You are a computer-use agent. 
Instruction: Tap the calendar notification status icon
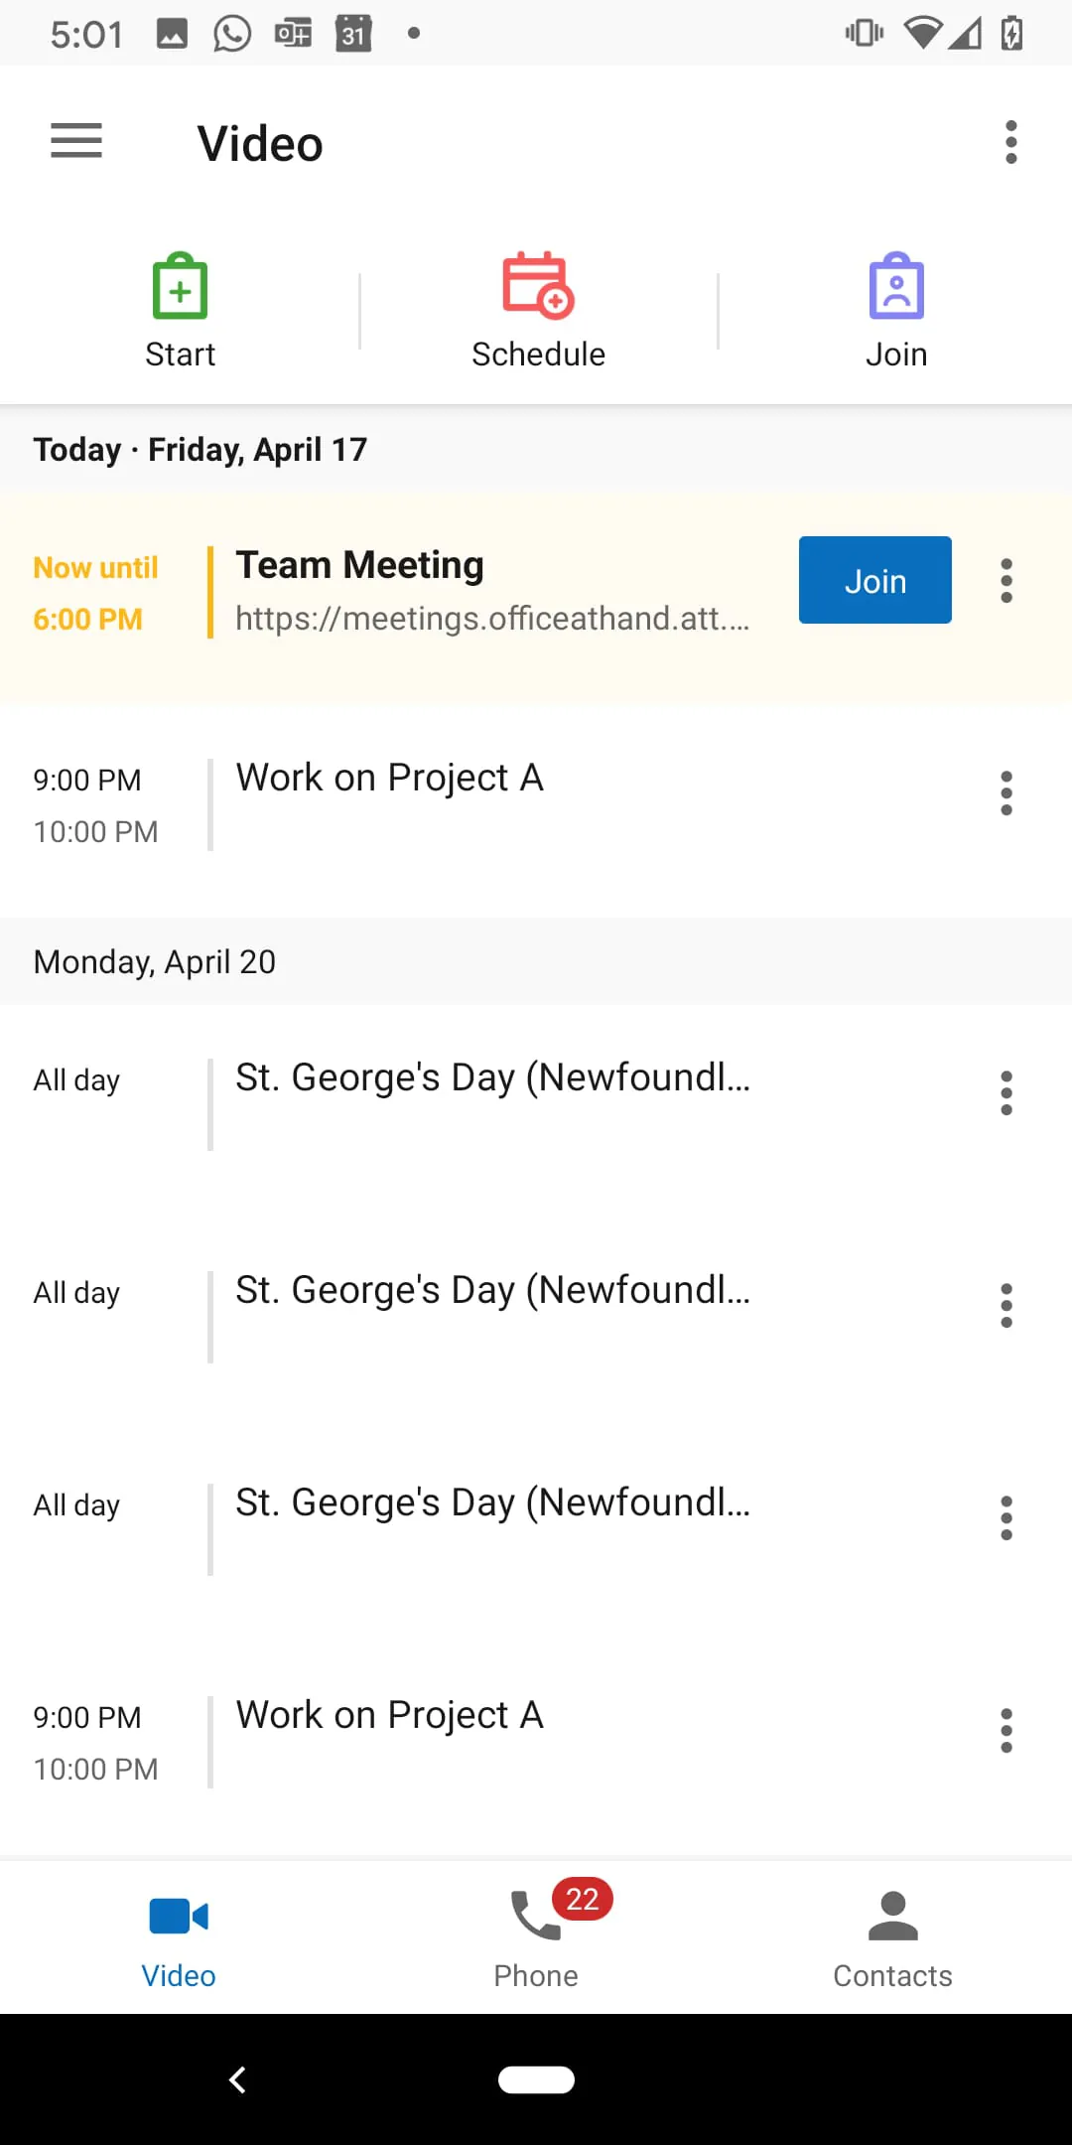[x=353, y=34]
